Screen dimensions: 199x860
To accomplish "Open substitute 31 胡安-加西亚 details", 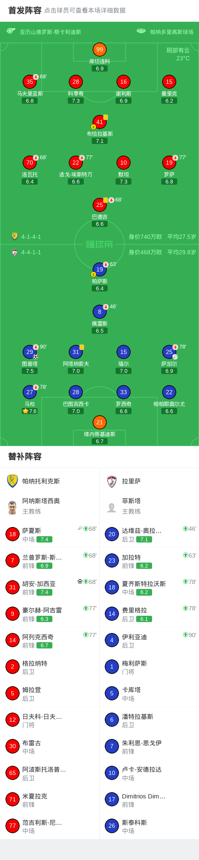I will point(50,587).
